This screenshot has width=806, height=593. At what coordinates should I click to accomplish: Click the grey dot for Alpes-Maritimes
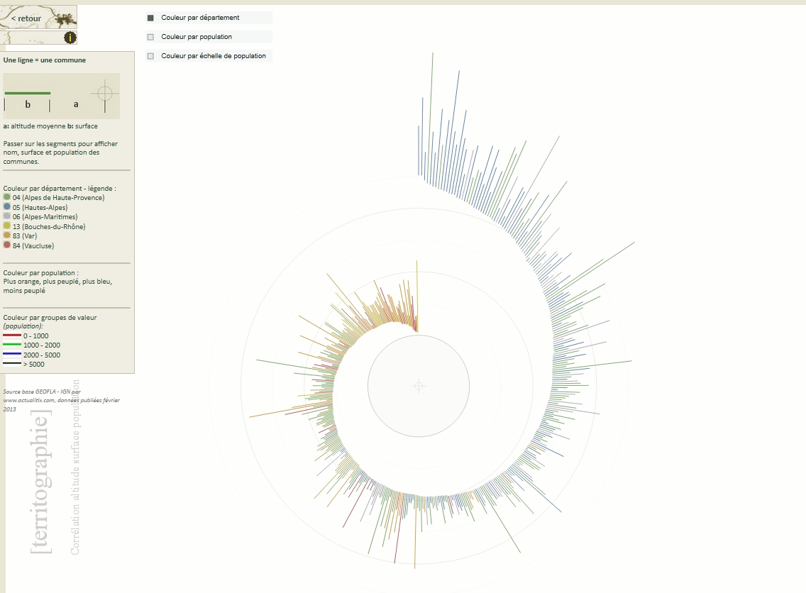[x=6, y=216]
